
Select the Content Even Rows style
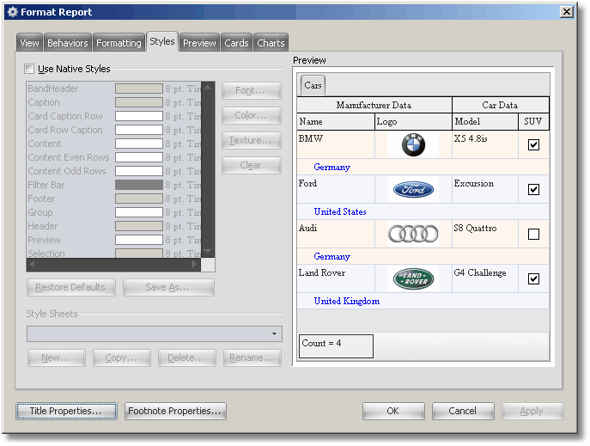point(114,157)
